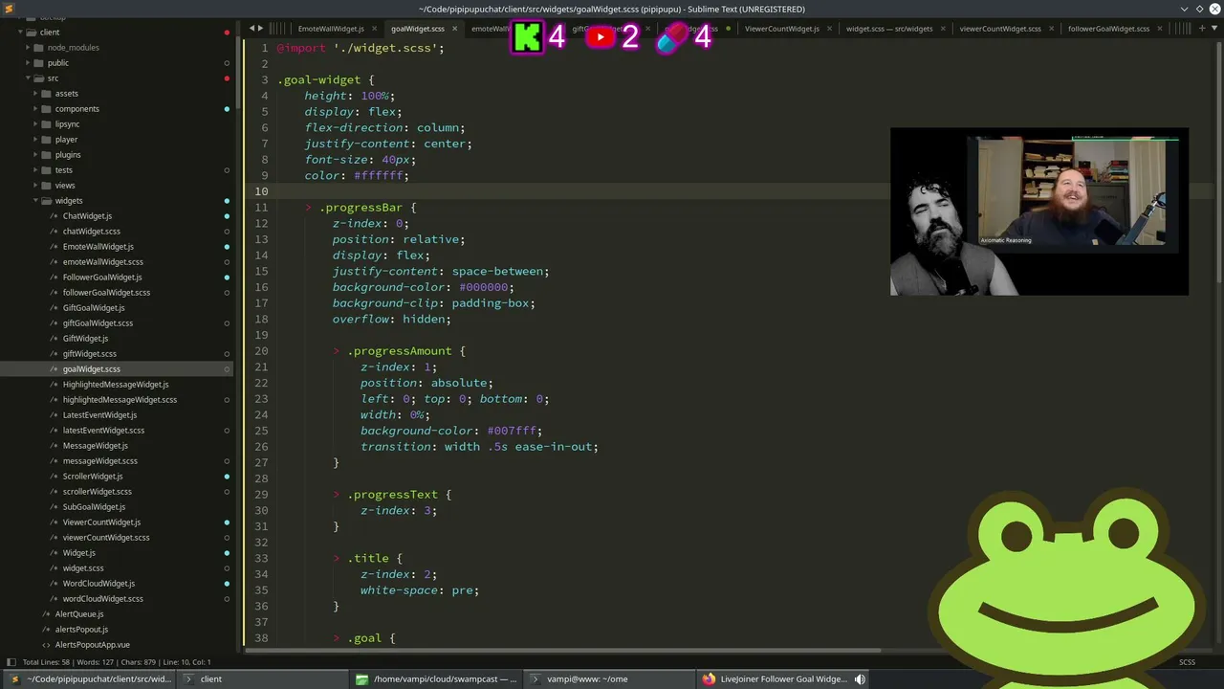
Task: Click the file icon beside AlertQueue.js
Action: pyautogui.click(x=46, y=614)
